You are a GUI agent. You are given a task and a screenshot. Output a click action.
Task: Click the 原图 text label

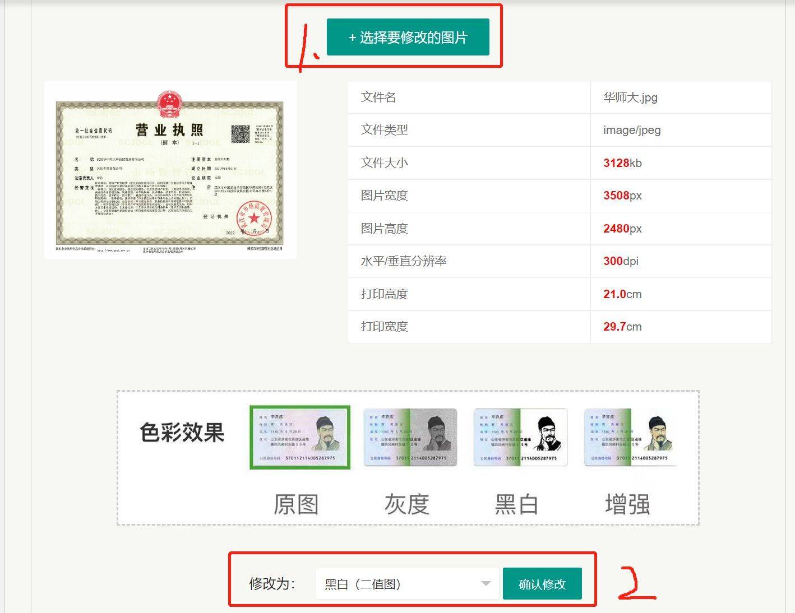click(296, 504)
